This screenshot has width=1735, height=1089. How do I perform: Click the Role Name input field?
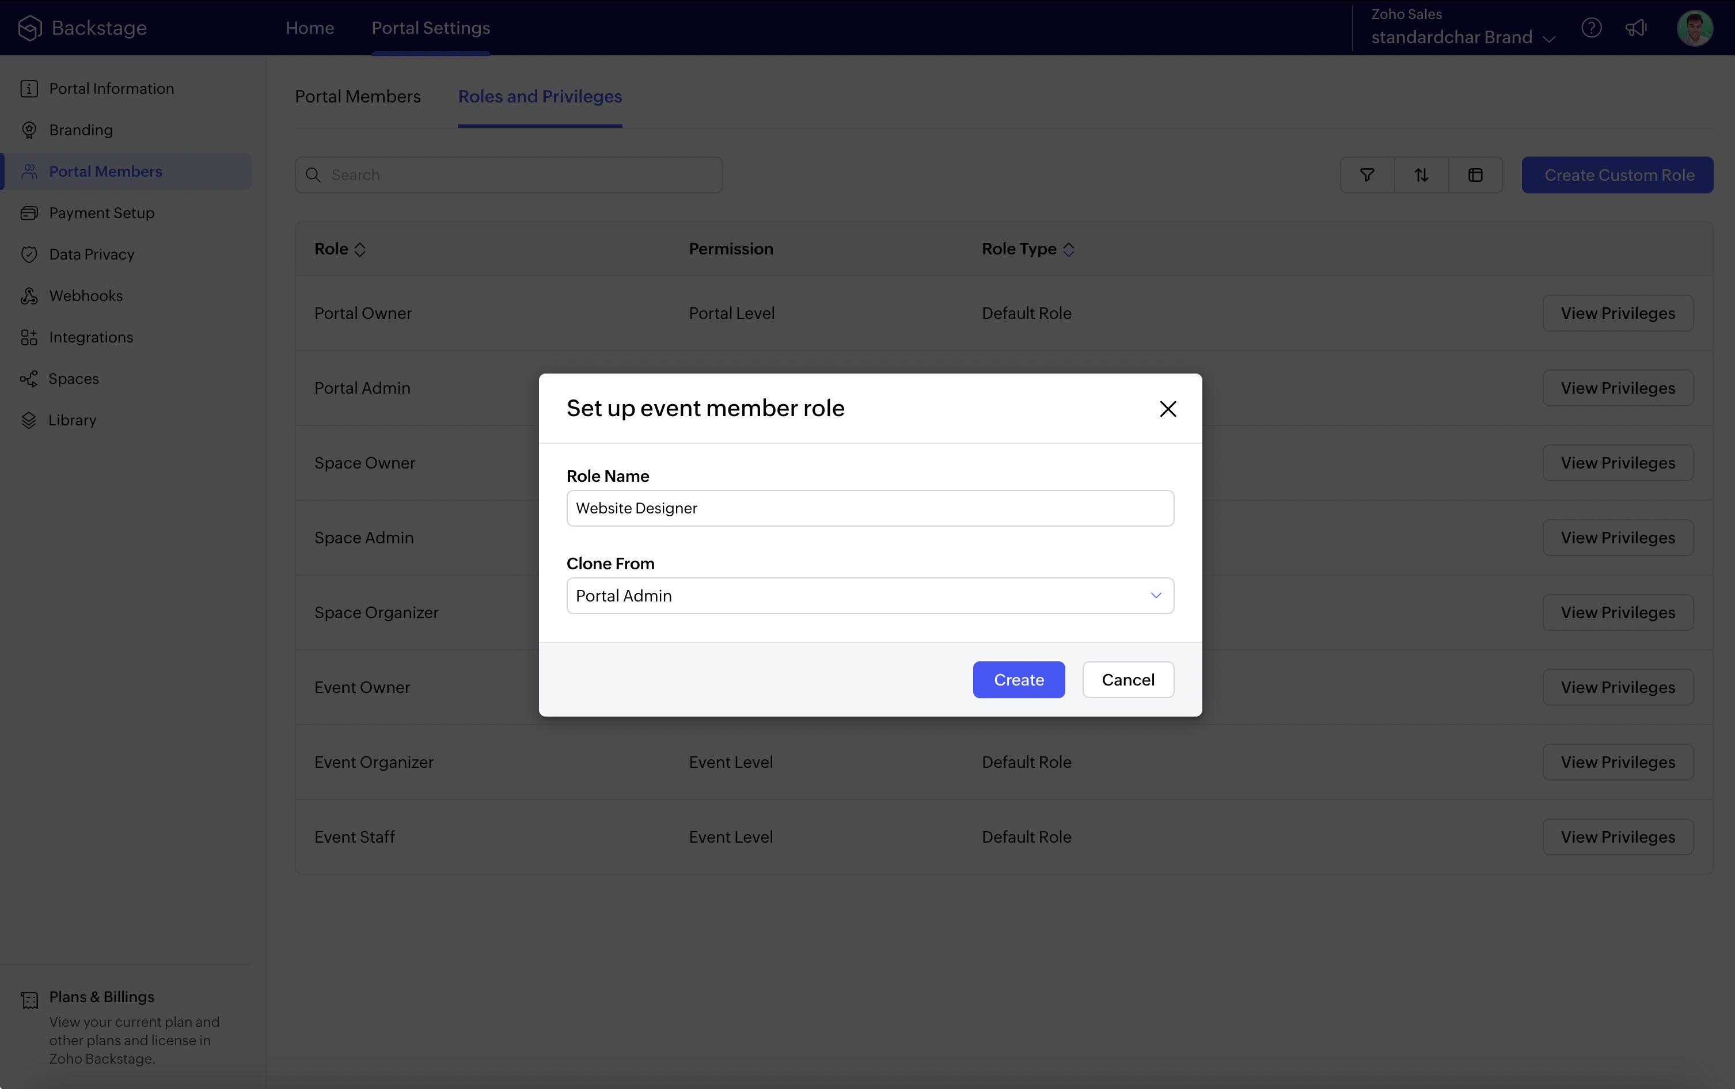(870, 508)
